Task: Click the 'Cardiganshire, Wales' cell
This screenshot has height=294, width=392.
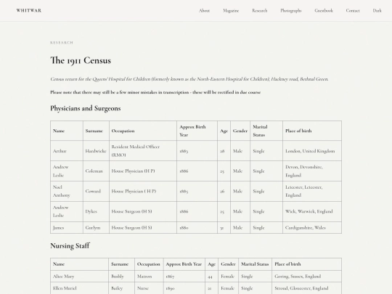Action: pos(312,227)
